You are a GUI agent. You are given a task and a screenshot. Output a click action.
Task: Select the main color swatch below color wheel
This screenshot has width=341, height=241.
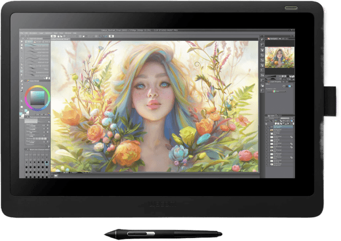[26, 110]
